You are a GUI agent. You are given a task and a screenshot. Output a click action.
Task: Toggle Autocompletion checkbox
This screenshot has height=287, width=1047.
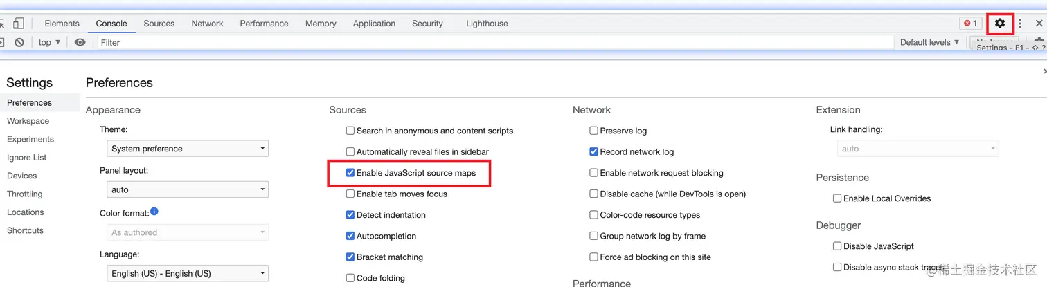[x=350, y=236]
